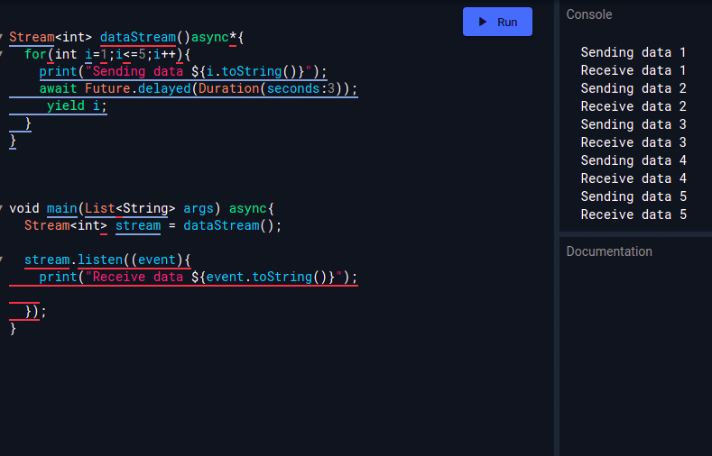Click console output line 'Receive data 3'
This screenshot has width=712, height=456.
[x=633, y=142]
